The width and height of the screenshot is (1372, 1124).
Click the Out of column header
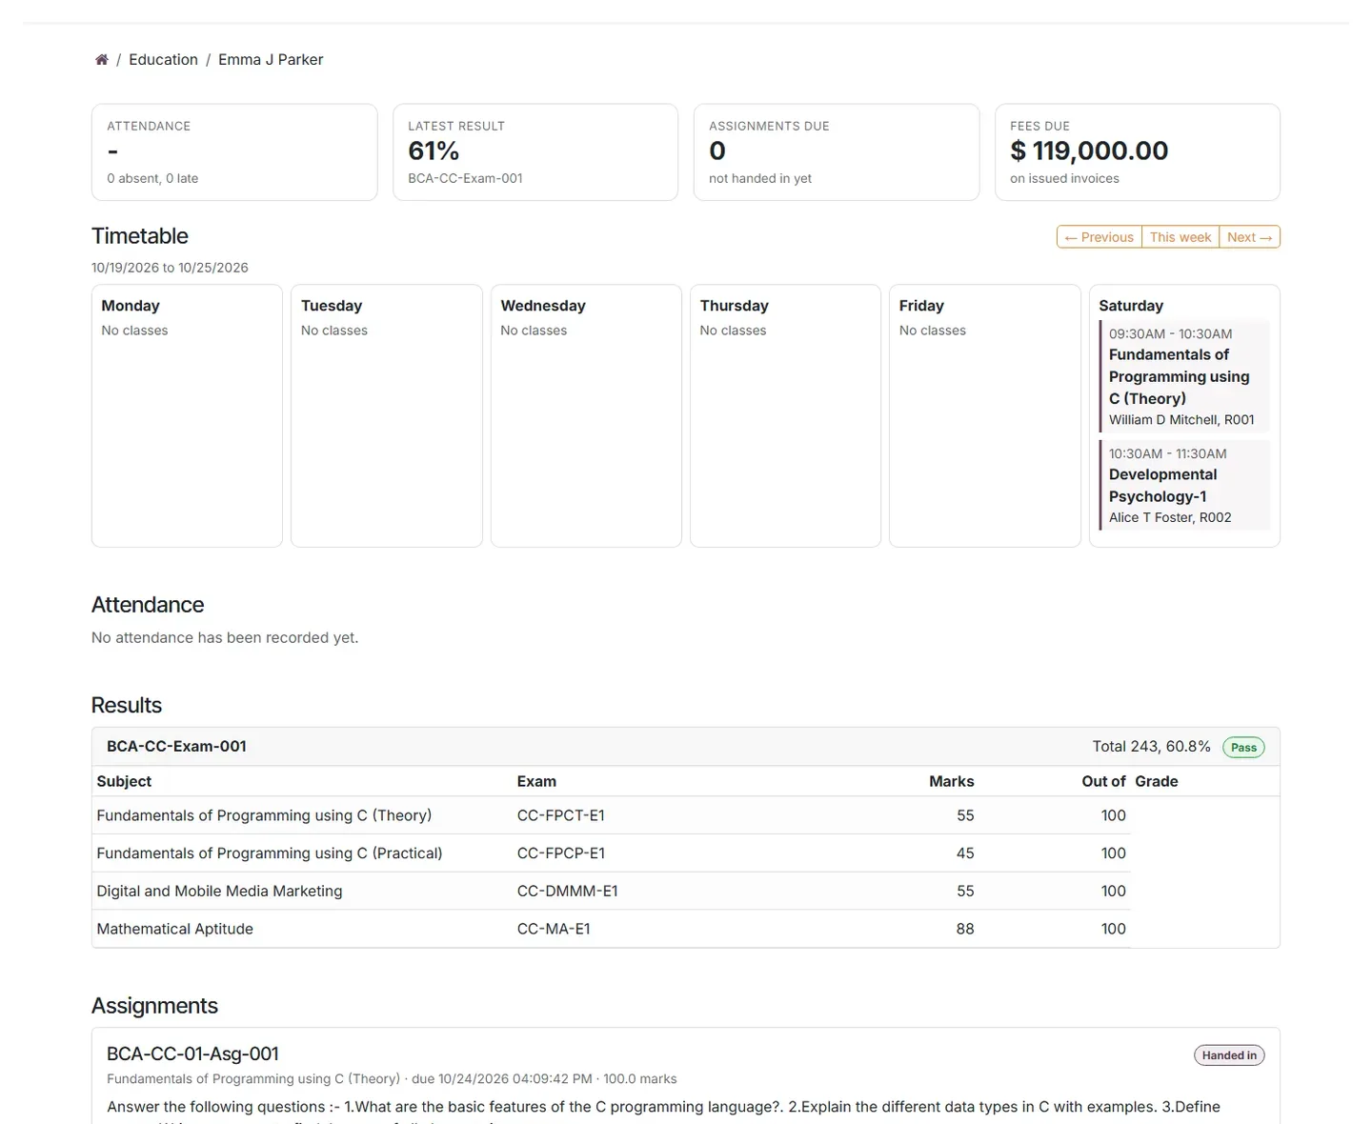click(x=1103, y=781)
